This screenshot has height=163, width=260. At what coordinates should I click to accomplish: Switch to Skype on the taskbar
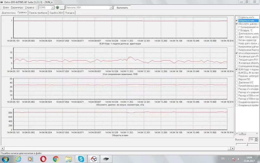[x=81, y=159]
